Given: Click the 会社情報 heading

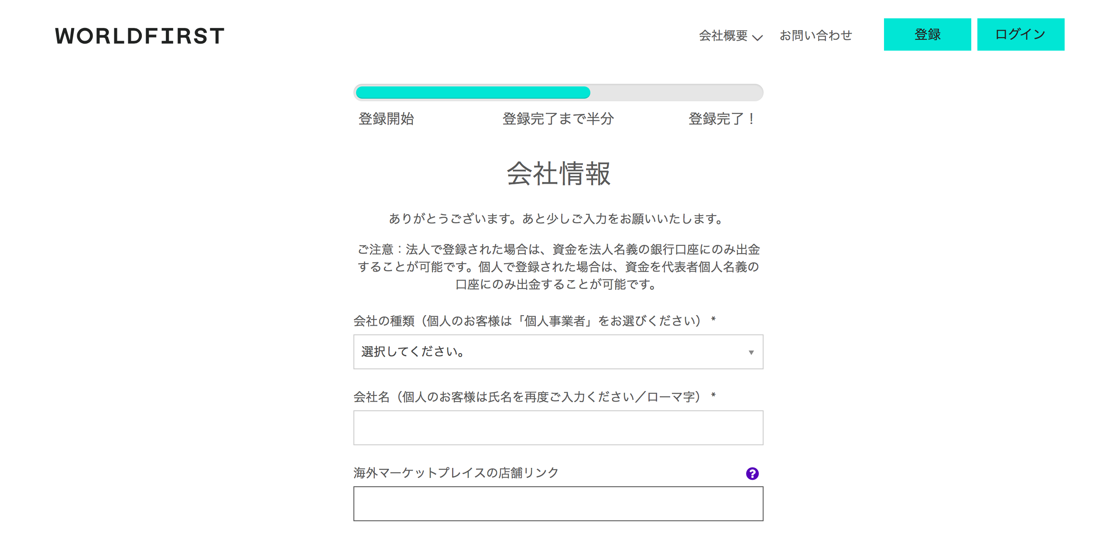Looking at the screenshot, I should coord(558,173).
